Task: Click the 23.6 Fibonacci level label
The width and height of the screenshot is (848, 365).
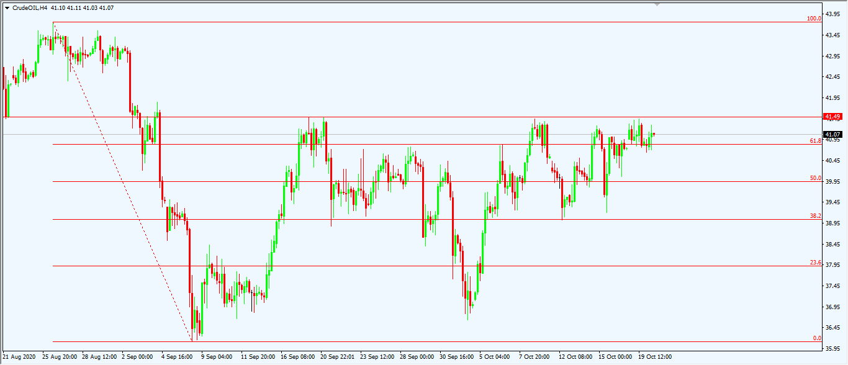Action: click(816, 263)
